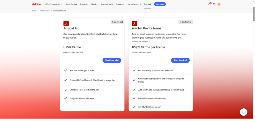This screenshot has width=255, height=121.
Task: Expand the Learn & Support dropdown
Action: [134, 4]
